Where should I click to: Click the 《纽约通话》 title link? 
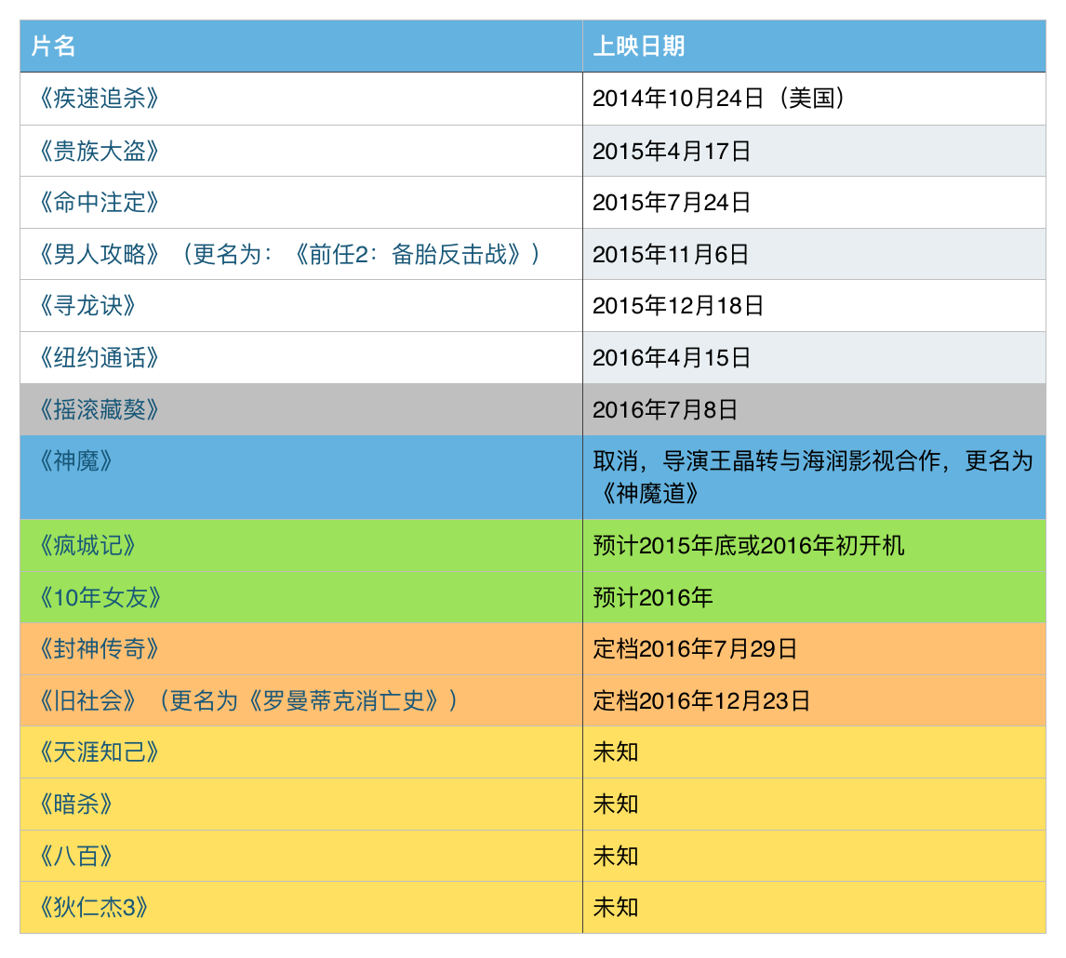coord(100,358)
